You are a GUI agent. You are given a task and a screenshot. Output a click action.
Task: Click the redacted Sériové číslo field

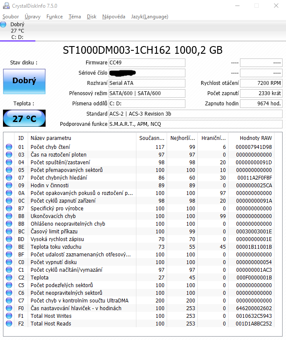147,73
